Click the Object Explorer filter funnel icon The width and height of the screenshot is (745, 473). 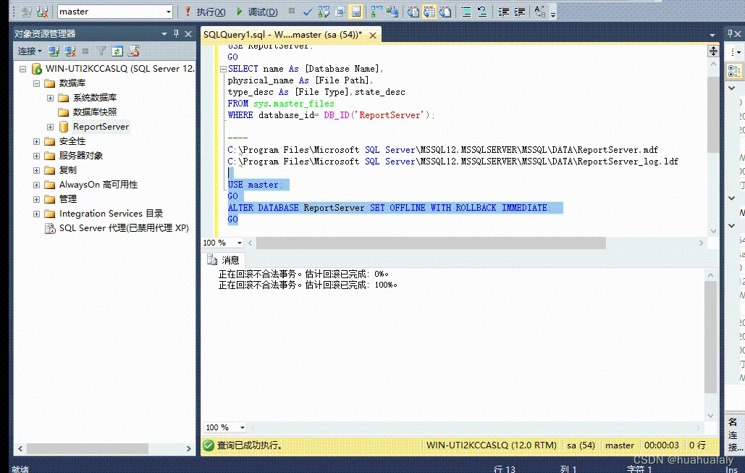click(x=101, y=51)
